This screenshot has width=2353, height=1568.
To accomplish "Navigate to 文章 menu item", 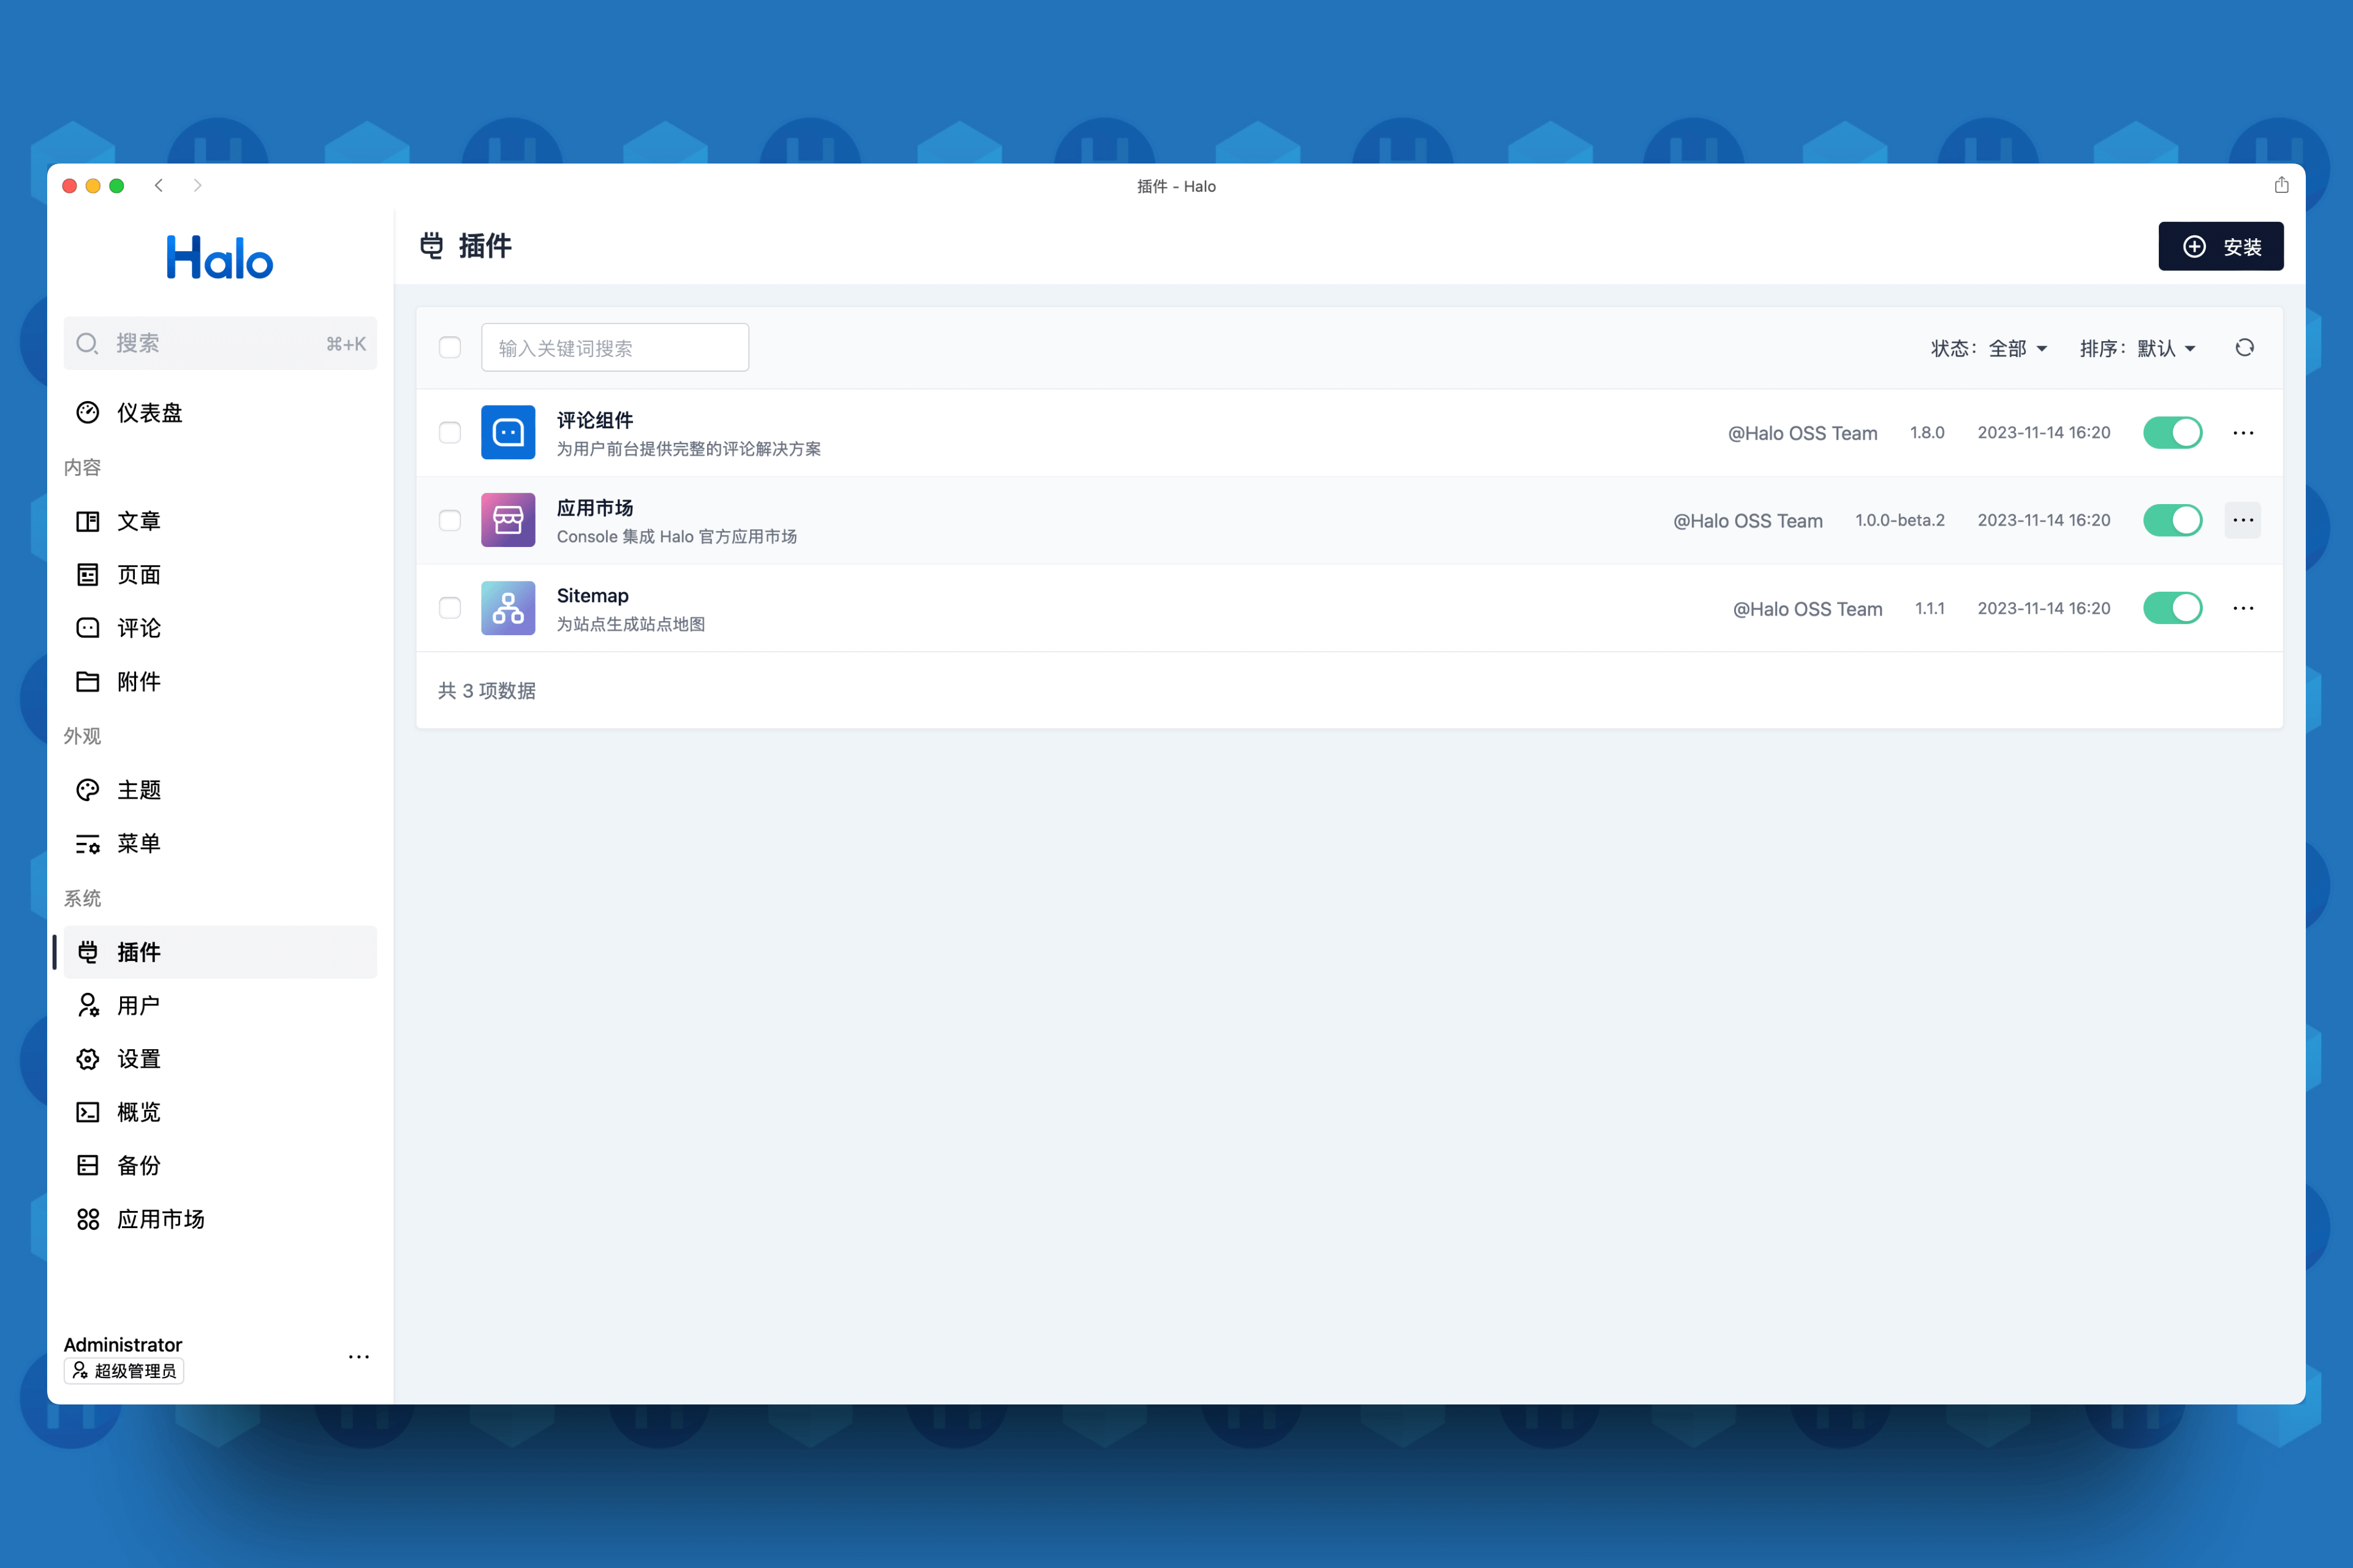I will point(220,521).
